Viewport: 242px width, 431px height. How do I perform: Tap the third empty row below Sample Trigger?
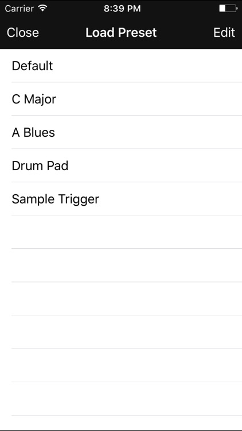[121, 298]
